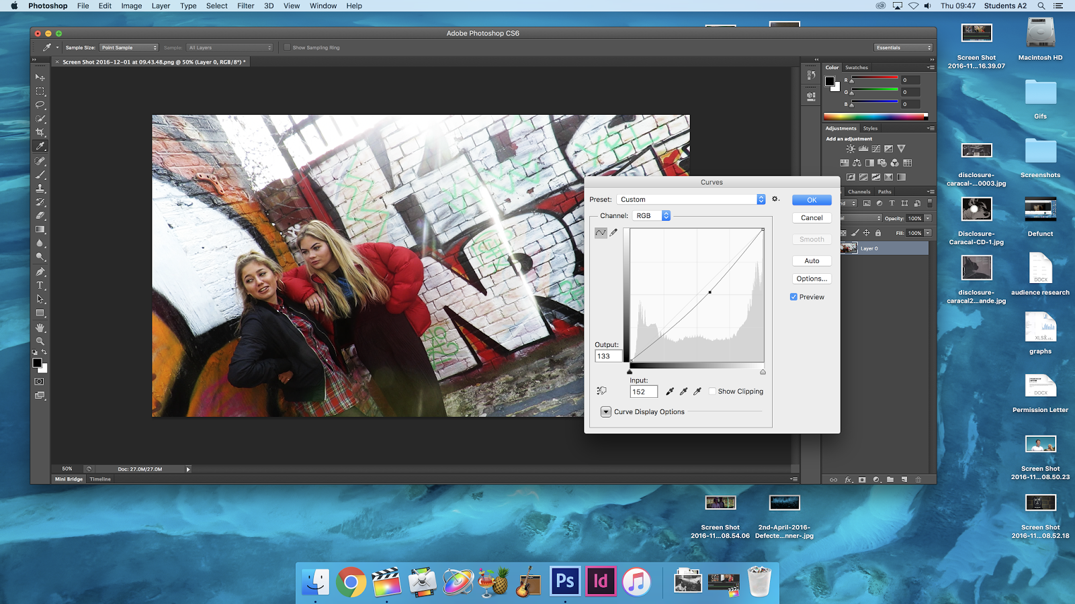This screenshot has width=1075, height=604.
Task: Open the Timeline panel tab
Action: 100,479
